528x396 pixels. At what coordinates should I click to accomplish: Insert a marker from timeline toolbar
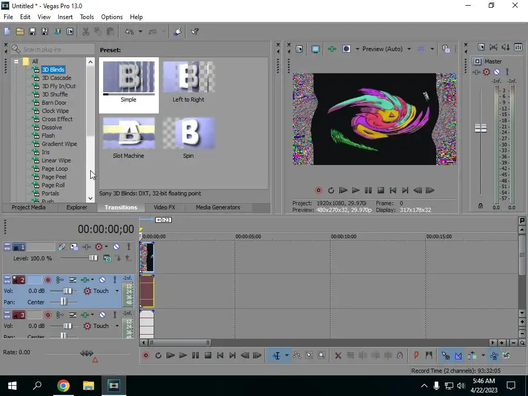click(416, 356)
